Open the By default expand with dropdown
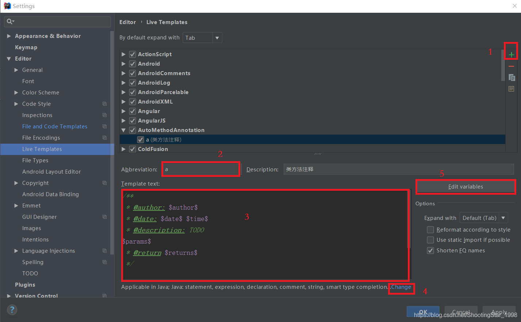The width and height of the screenshot is (521, 322). [x=202, y=38]
